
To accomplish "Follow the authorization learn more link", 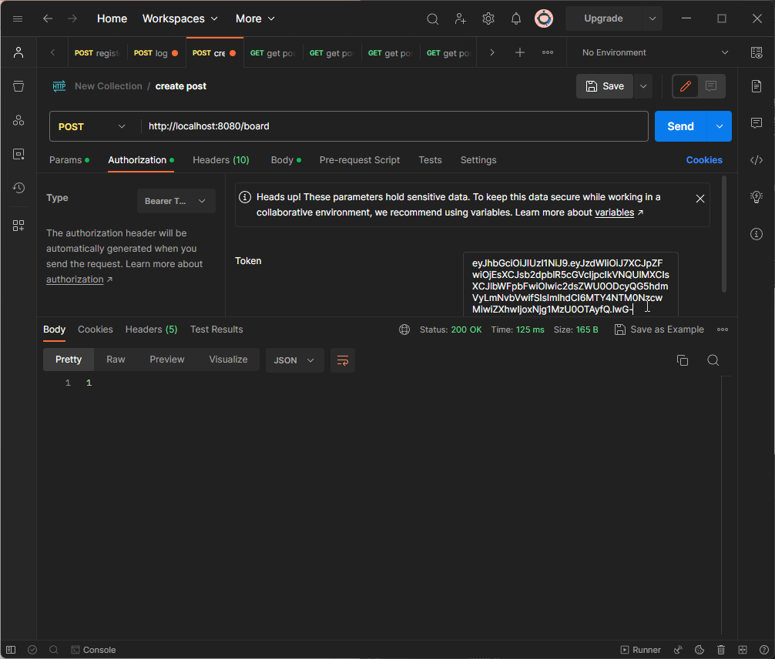I will pyautogui.click(x=75, y=279).
